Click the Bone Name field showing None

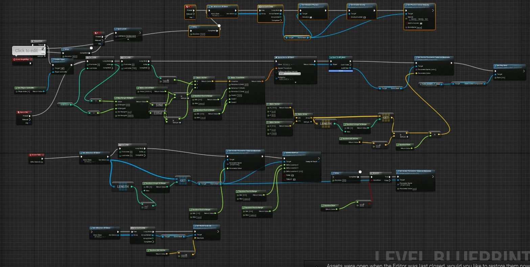[x=419, y=27]
